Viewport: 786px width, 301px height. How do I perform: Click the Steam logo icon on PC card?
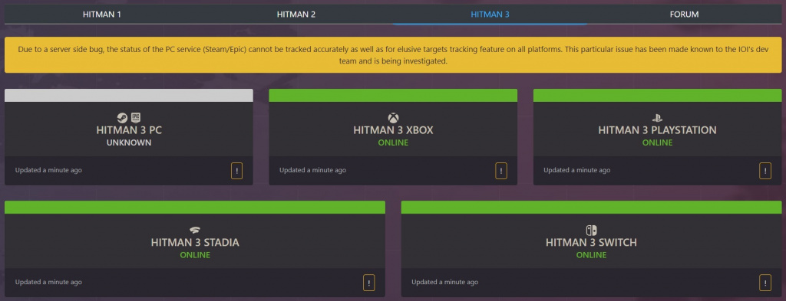(122, 118)
